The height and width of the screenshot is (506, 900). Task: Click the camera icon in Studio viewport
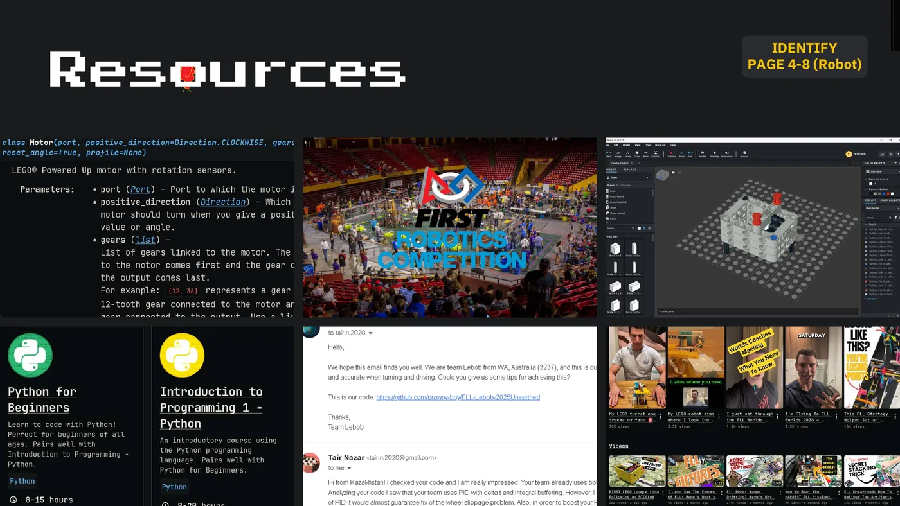click(673, 172)
